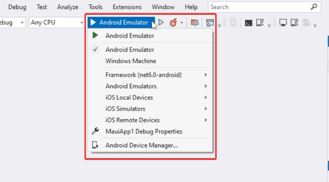This screenshot has height=182, width=329.
Task: Open the Extensions menu
Action: coord(127,7)
